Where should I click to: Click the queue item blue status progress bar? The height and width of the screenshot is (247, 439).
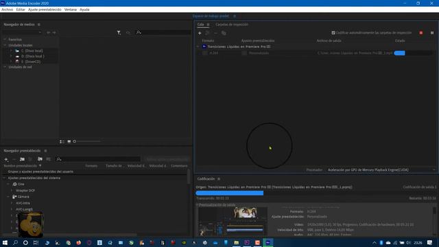click(x=399, y=53)
